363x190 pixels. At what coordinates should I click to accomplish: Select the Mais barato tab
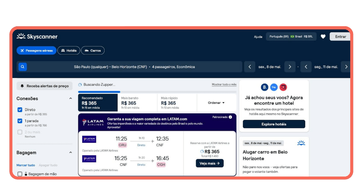point(137,102)
